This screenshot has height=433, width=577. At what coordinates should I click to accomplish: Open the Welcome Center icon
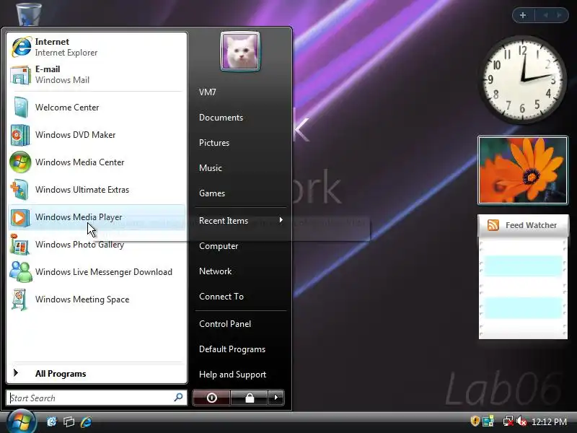(x=20, y=107)
